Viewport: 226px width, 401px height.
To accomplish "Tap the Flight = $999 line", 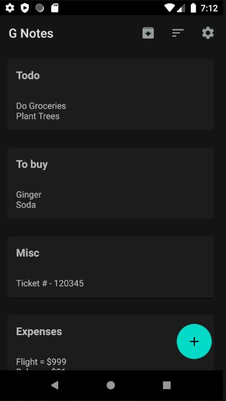I will pos(42,362).
